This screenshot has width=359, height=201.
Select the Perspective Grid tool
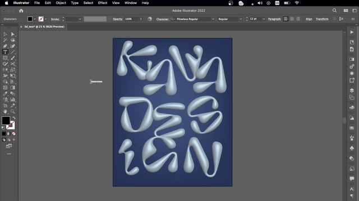[13, 82]
